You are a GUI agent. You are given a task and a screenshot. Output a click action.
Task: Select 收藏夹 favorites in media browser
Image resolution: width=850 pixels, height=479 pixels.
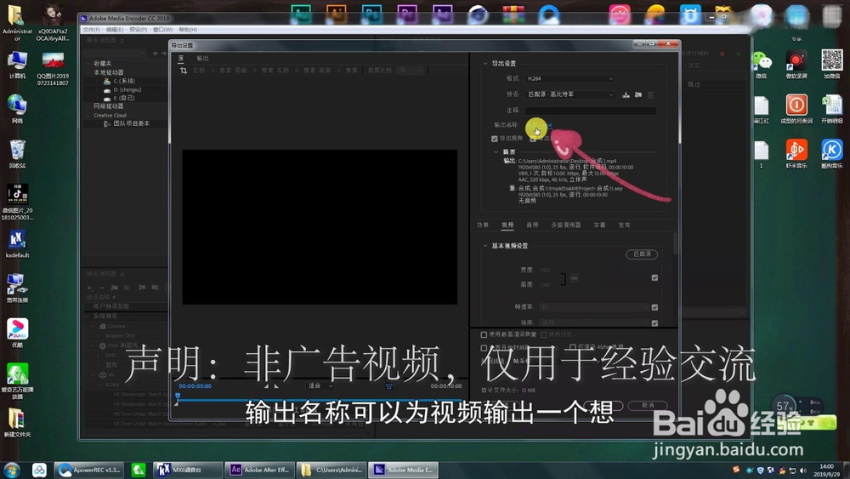(102, 64)
